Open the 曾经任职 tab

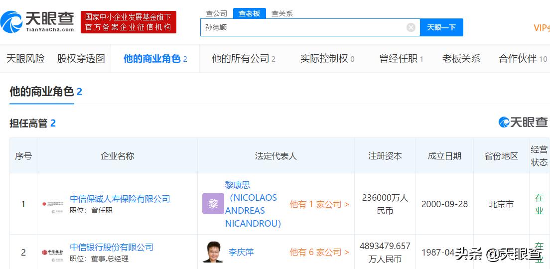click(401, 59)
